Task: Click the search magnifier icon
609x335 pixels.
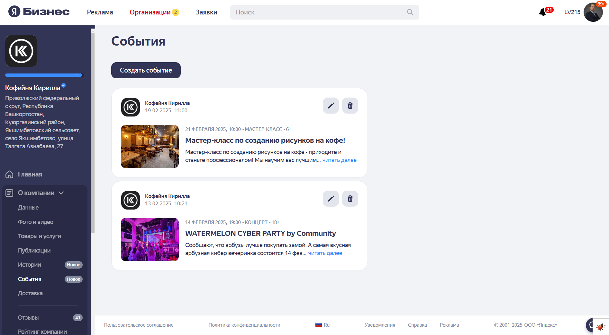Action: (410, 12)
